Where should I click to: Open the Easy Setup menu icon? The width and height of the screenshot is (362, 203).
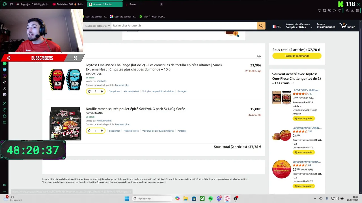point(357,10)
